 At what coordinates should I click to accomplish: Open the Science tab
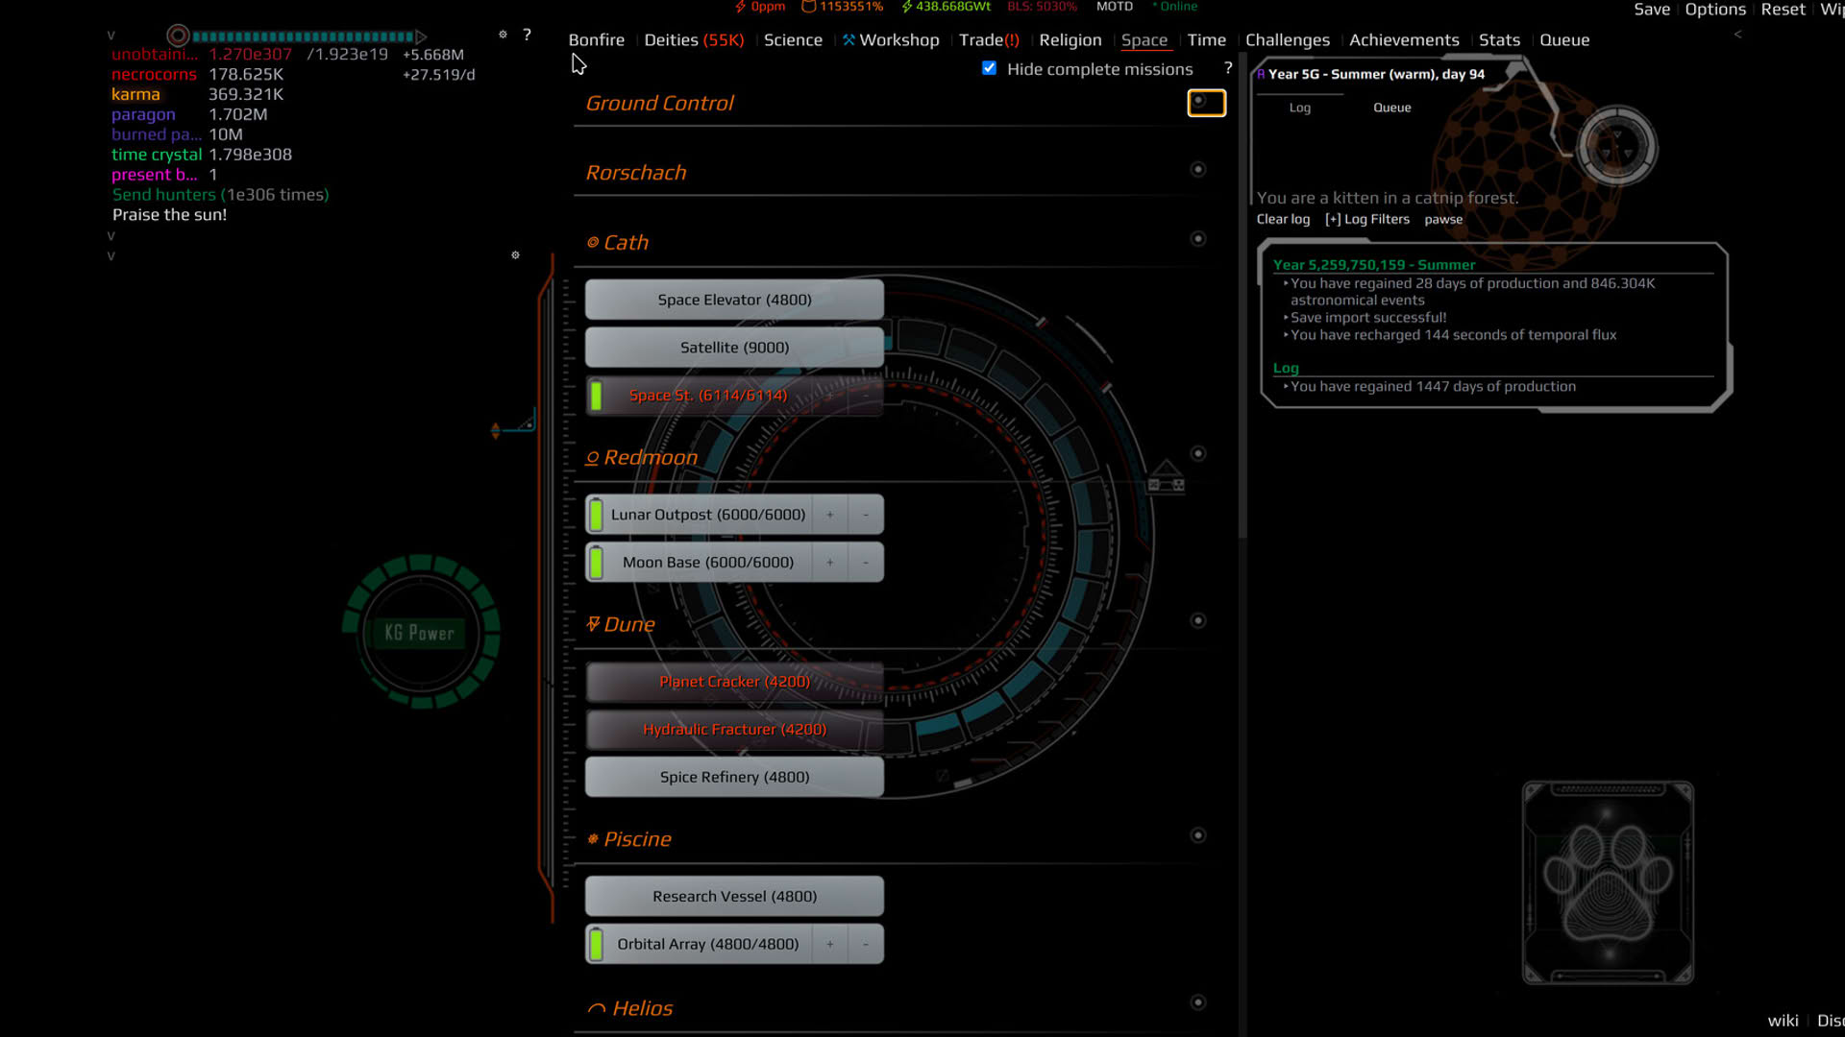tap(793, 40)
